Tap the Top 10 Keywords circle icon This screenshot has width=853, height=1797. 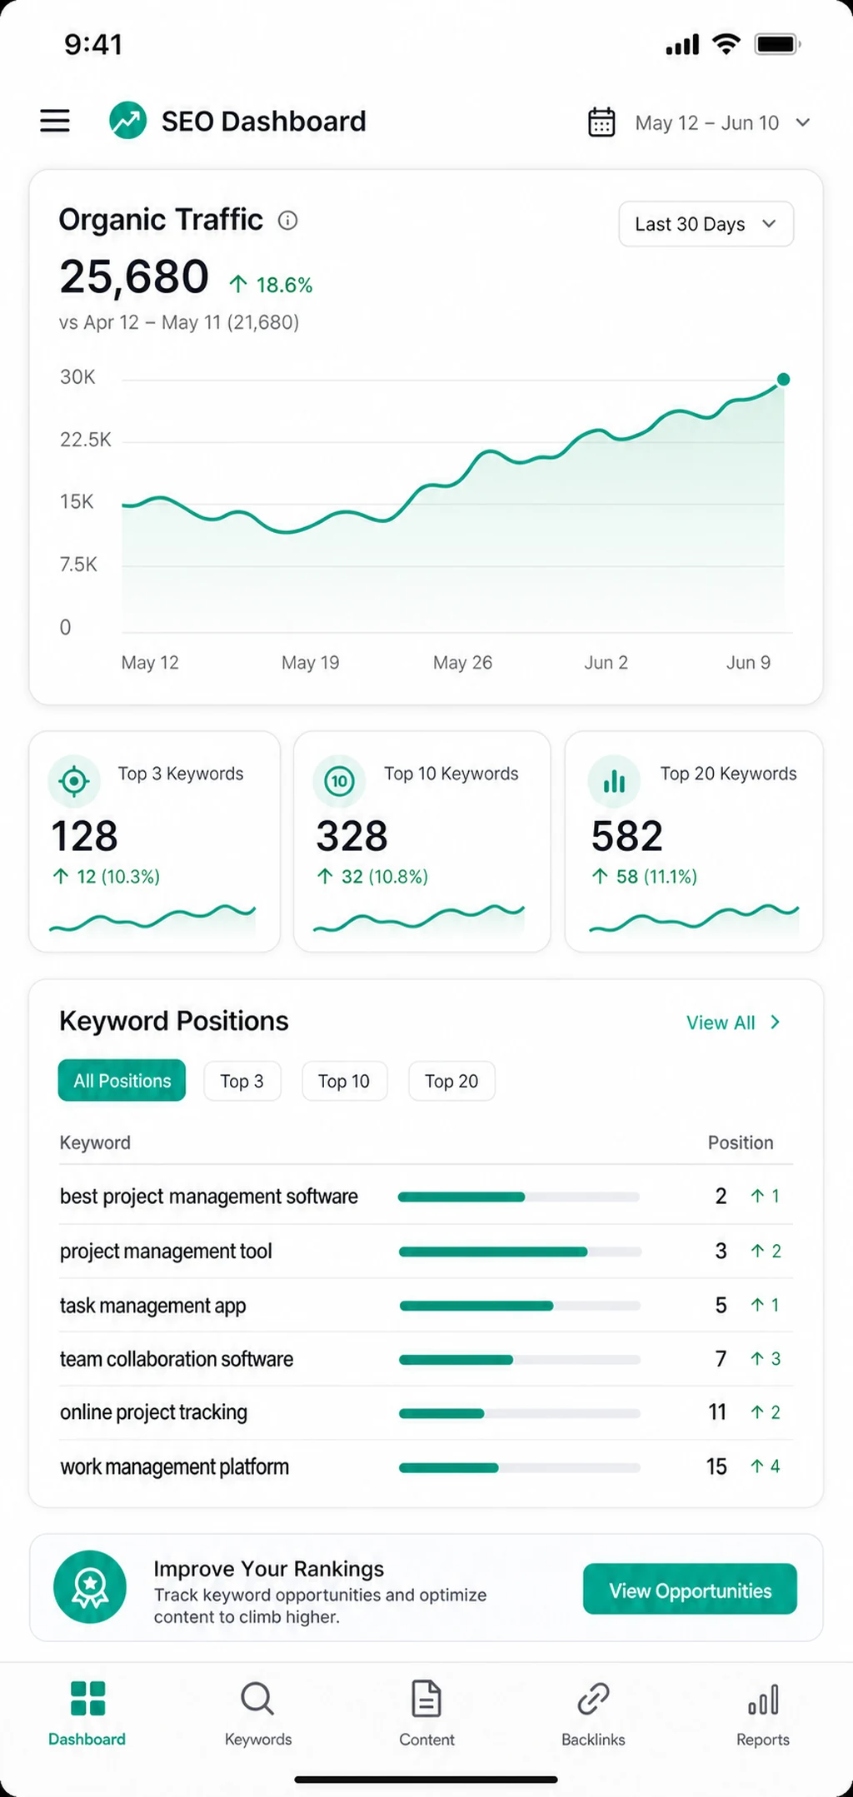[x=339, y=781]
